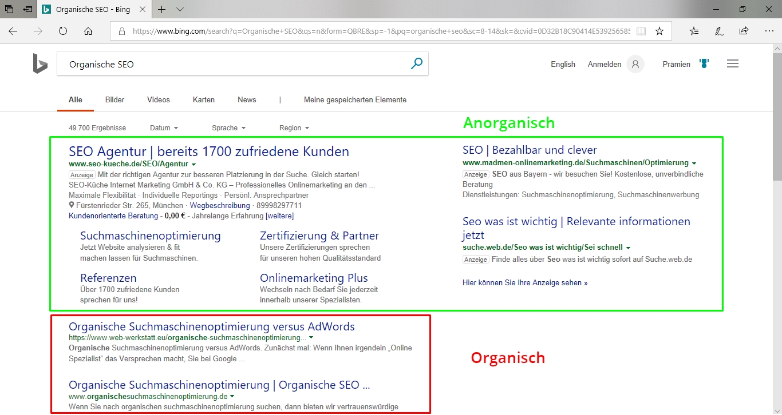The image size is (782, 415).
Task: Click the vertical scrollbar thumb
Action: [777, 116]
